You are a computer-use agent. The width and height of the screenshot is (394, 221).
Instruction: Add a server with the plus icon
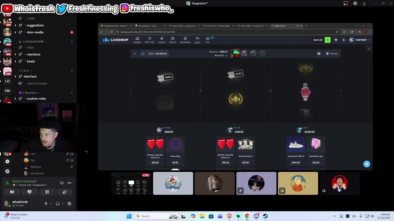click(7, 161)
